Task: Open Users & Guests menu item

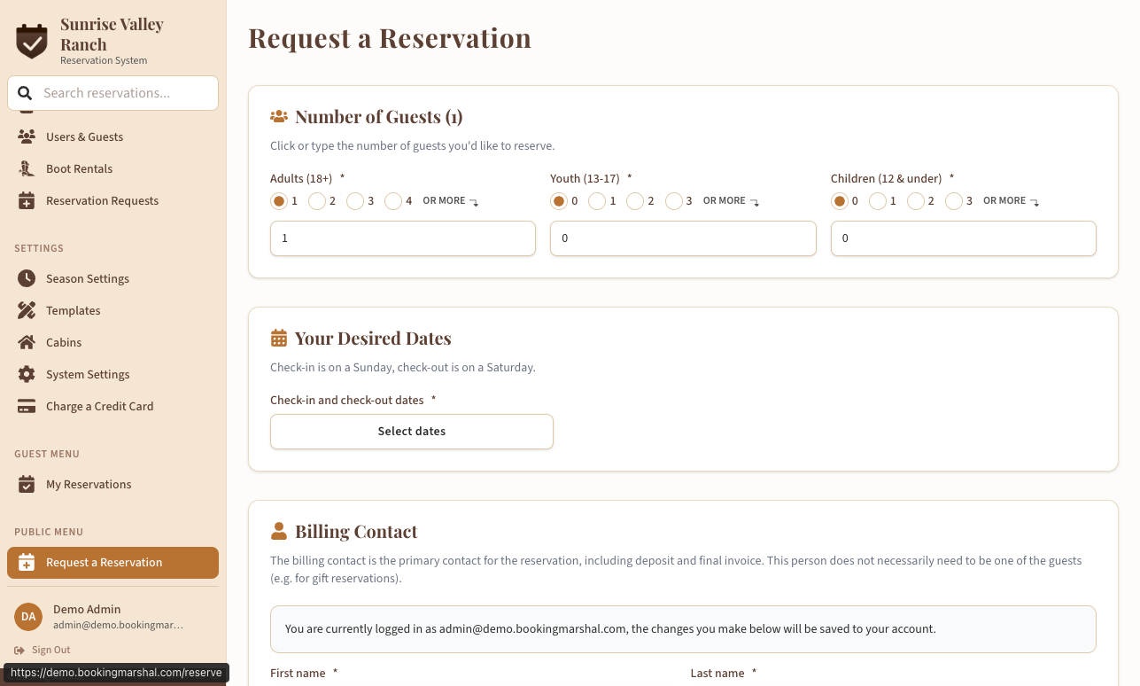Action: click(x=112, y=136)
